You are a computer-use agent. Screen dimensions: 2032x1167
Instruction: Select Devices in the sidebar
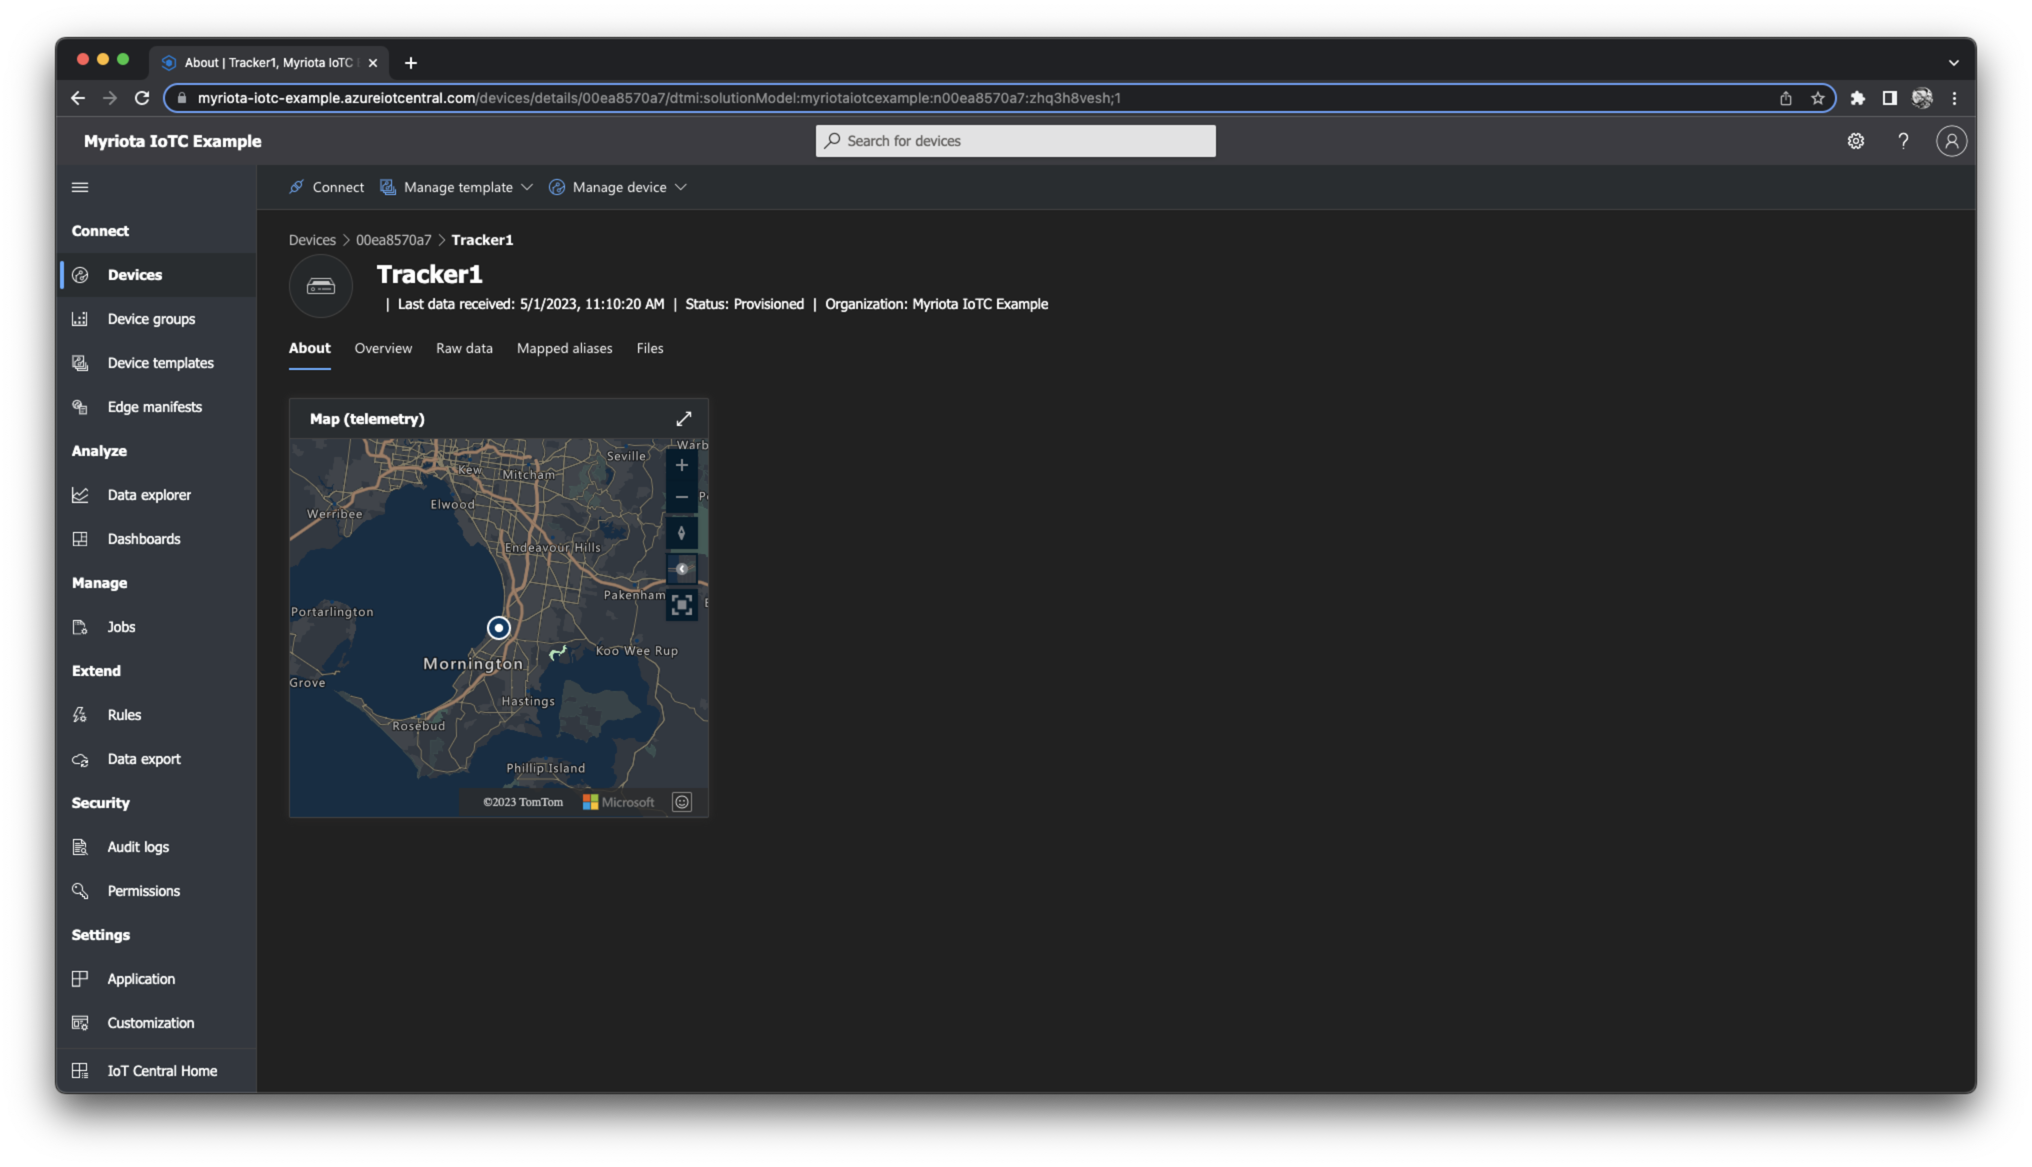(x=134, y=275)
